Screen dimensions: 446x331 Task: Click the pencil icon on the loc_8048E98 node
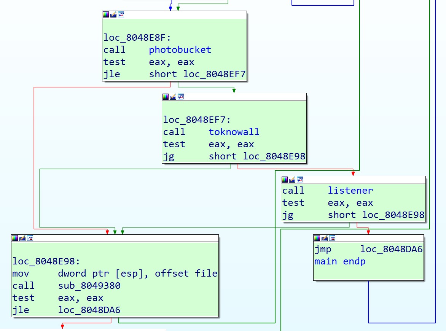coord(22,238)
